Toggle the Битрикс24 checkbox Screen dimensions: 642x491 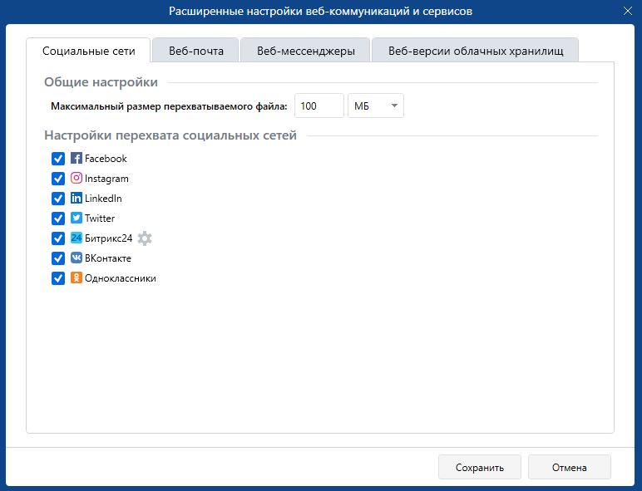point(58,238)
